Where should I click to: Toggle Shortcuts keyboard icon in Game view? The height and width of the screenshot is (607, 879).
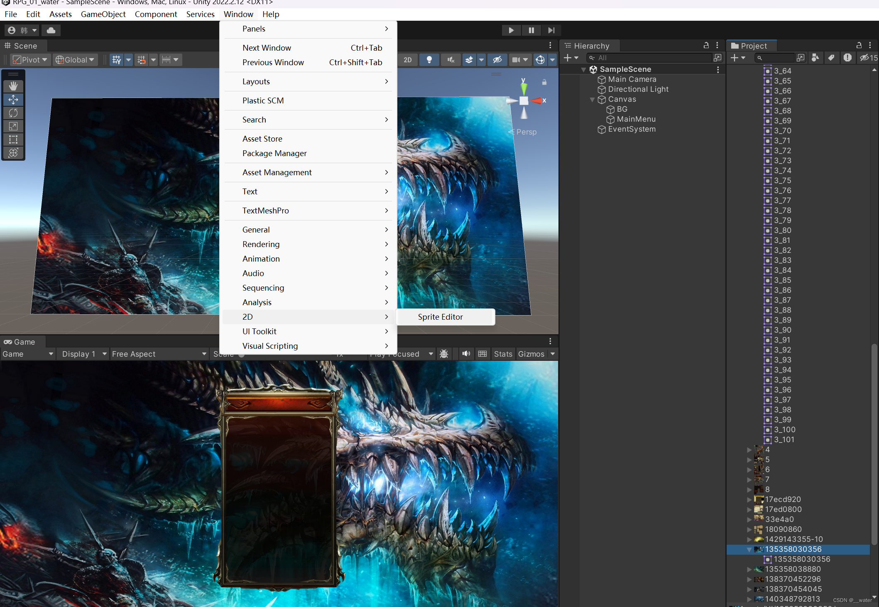pos(482,354)
